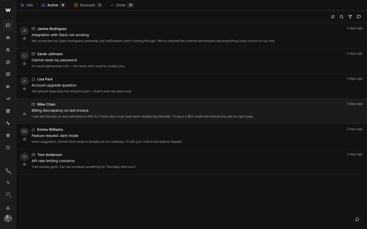The height and width of the screenshot is (229, 367).
Task: Open the knowledge base book icon
Action: (x=8, y=74)
